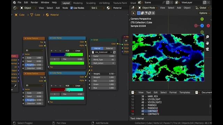Open top Noise Texture 3D dimensions dropdown
This screenshot has height=125, width=223.
coord(34,50)
